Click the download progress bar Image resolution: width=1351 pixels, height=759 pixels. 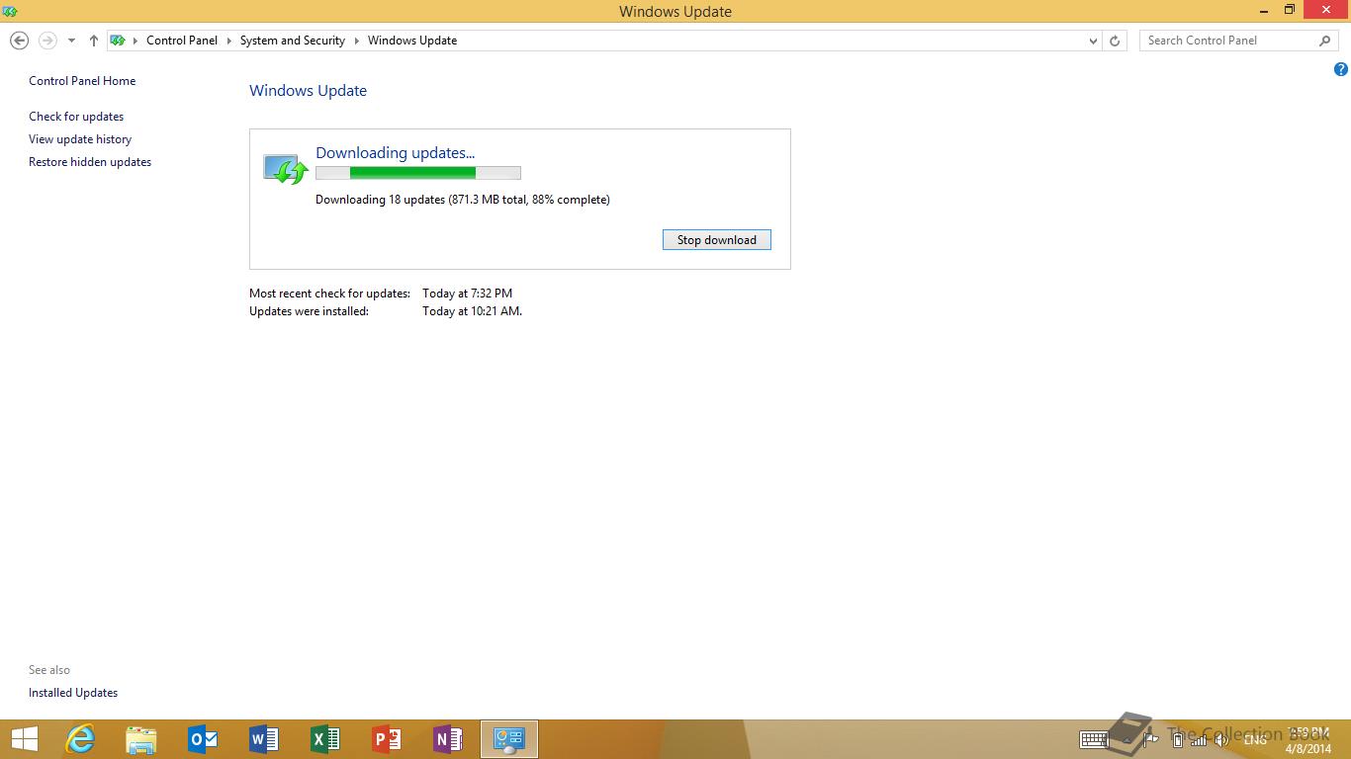(418, 173)
